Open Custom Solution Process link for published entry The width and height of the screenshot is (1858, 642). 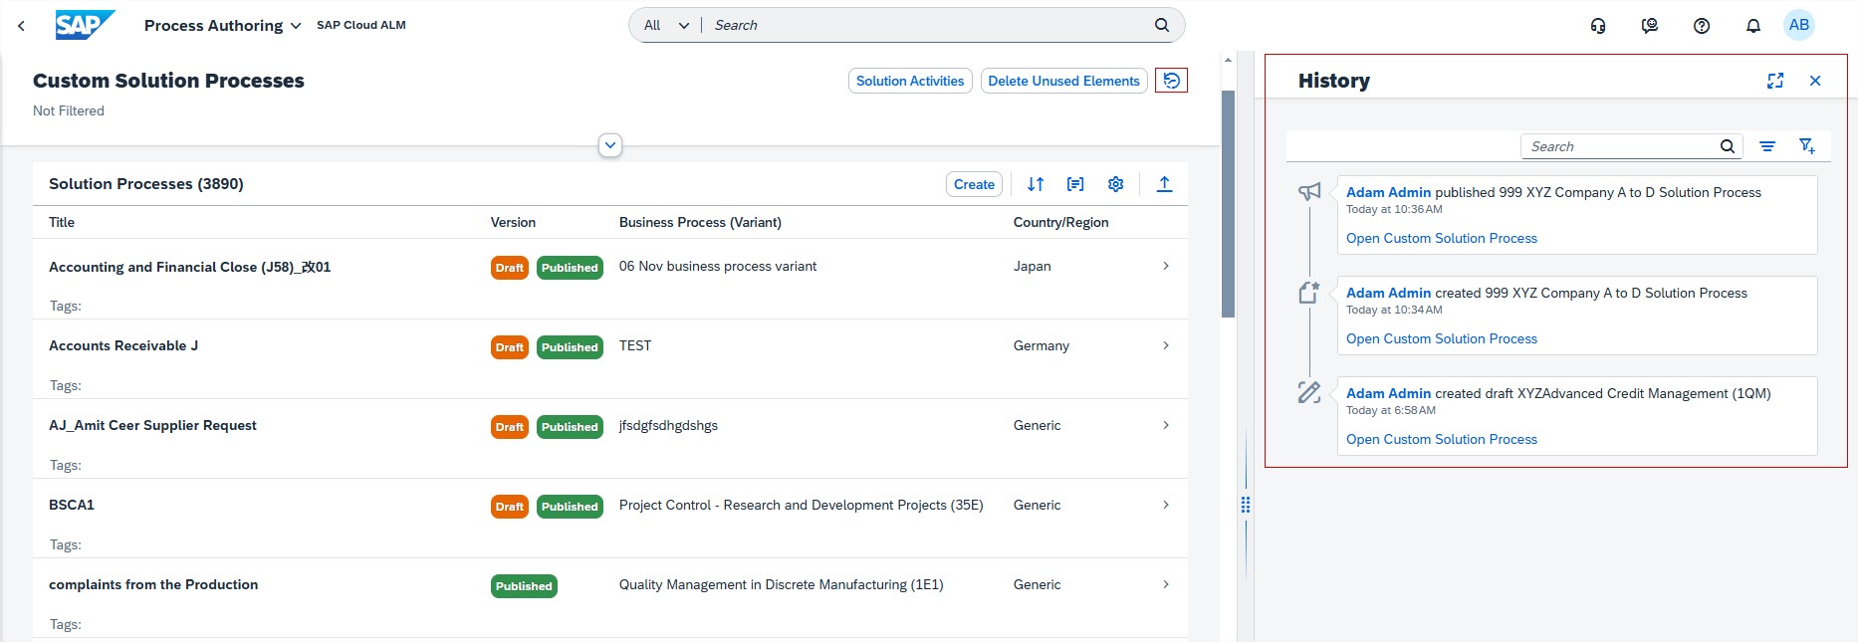click(1441, 238)
